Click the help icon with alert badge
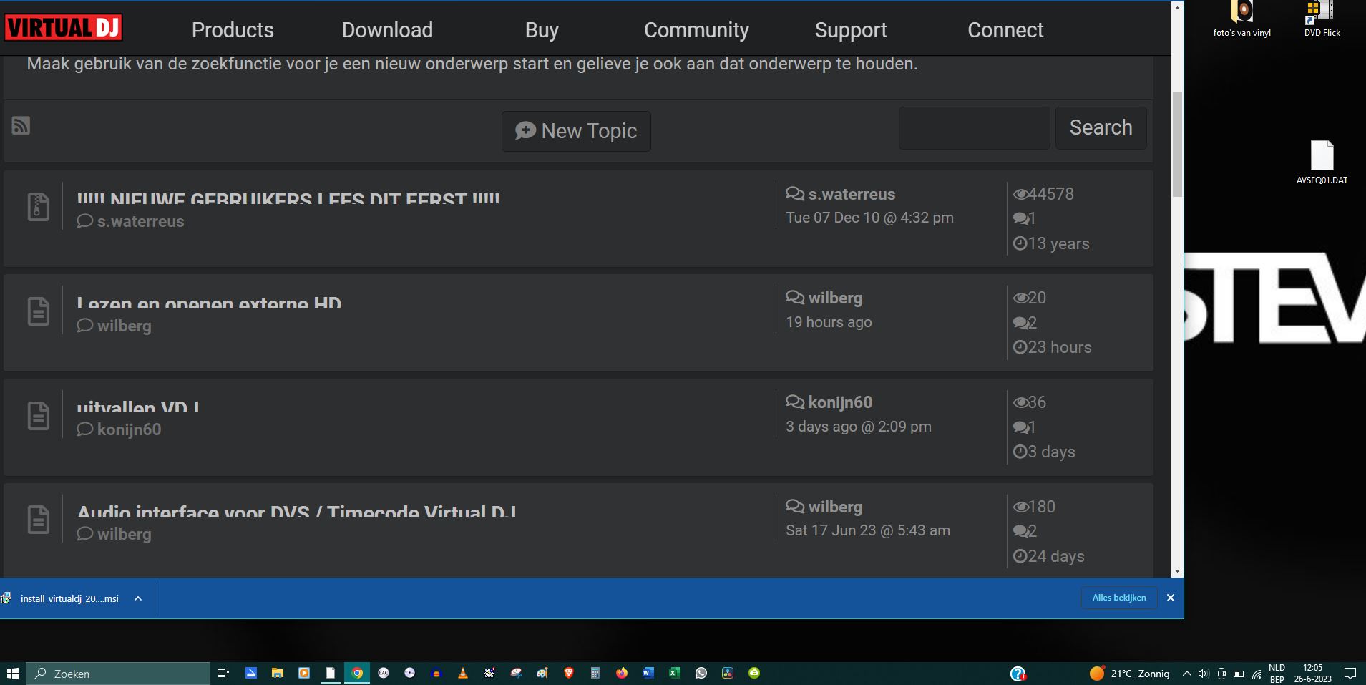 (1018, 674)
